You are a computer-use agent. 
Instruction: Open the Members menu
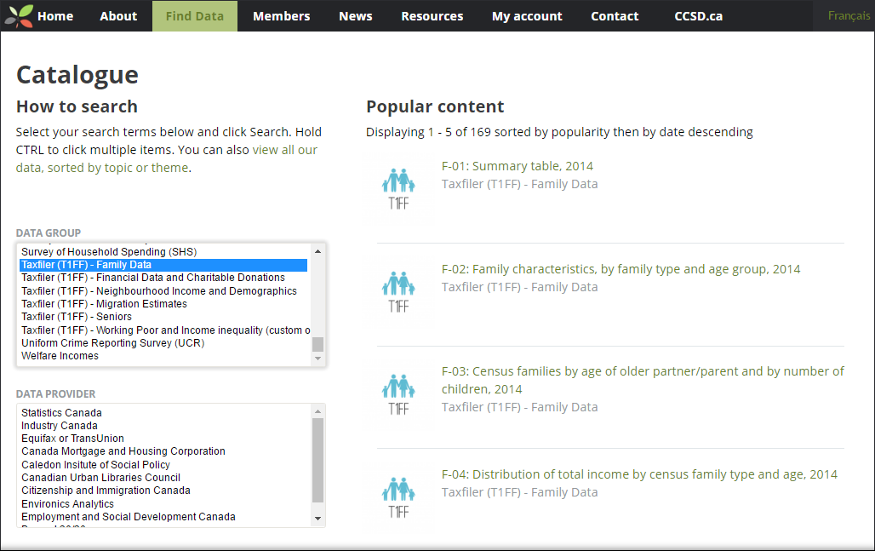(x=281, y=16)
